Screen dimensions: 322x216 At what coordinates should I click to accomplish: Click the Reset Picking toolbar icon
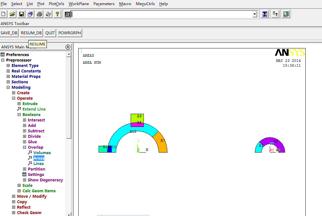pyautogui.click(x=275, y=14)
